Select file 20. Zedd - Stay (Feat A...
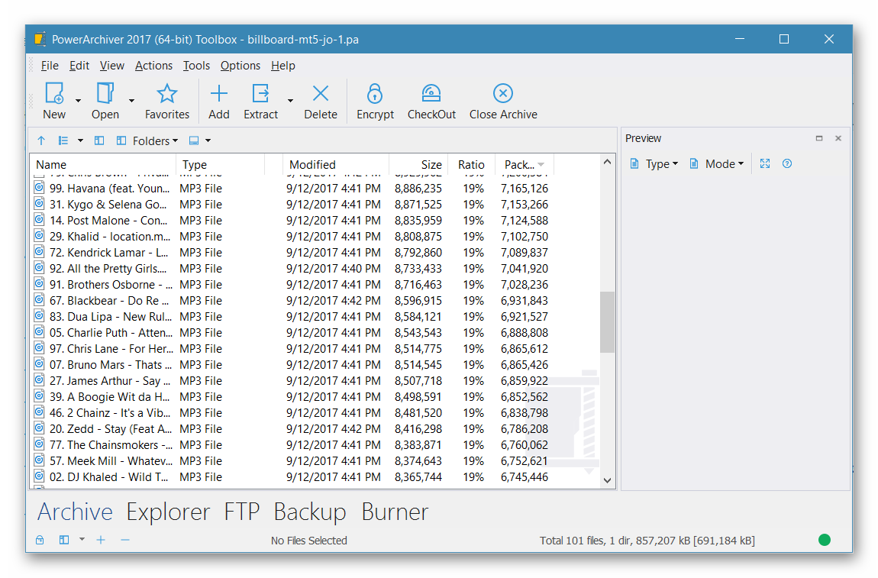The height and width of the screenshot is (578, 878). (x=291, y=429)
